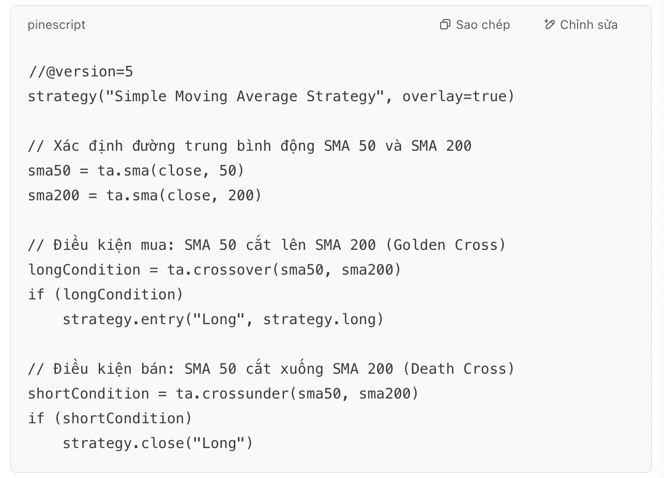
Task: Click the "Simple Moving Average Strategy" title string
Action: pyautogui.click(x=245, y=97)
